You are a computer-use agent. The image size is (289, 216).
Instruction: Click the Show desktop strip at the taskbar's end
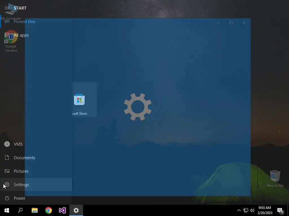pyautogui.click(x=288, y=210)
